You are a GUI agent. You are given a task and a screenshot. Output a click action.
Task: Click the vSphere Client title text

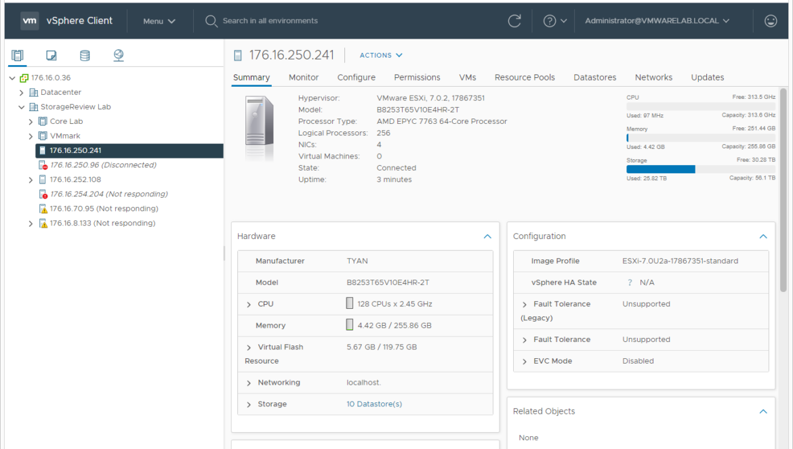[79, 21]
